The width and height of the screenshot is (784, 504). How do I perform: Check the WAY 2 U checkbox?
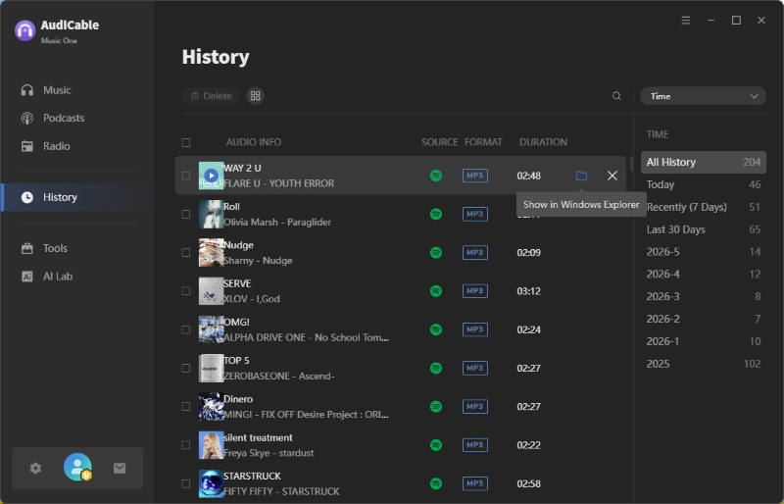click(x=186, y=176)
